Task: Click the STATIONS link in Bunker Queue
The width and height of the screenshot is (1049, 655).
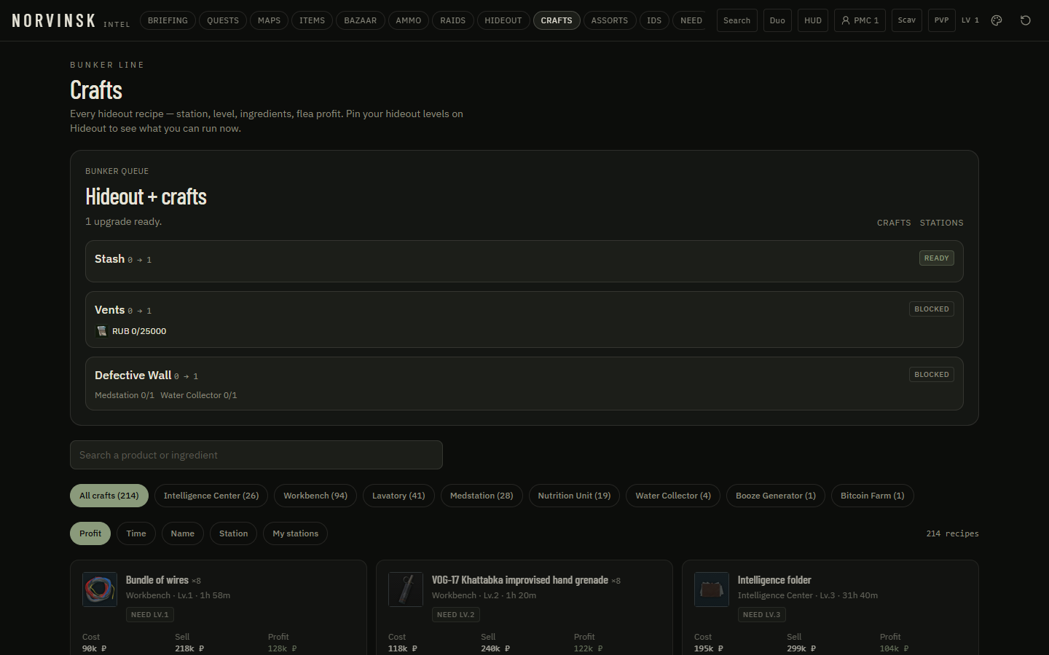Action: 941,223
